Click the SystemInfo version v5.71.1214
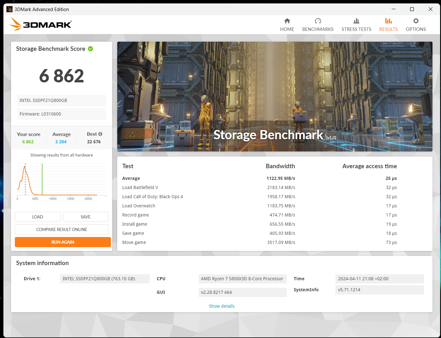Viewport: 441px width, 338px height. click(x=380, y=290)
